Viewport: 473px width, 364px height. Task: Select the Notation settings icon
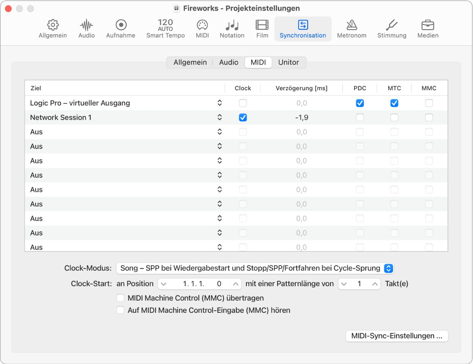tap(232, 28)
